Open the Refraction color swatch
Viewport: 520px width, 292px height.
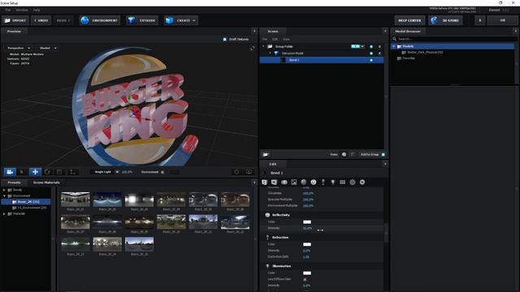pos(307,244)
